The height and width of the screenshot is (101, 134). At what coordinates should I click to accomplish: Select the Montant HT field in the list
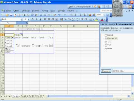pos(112,38)
